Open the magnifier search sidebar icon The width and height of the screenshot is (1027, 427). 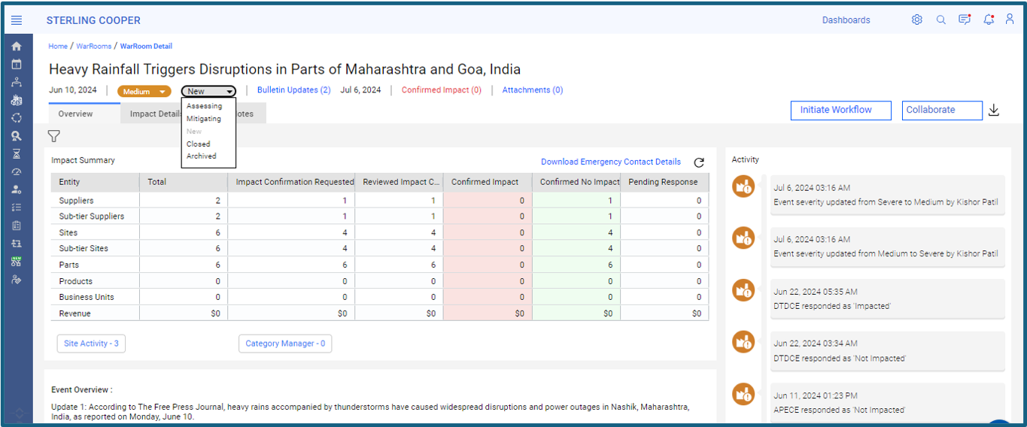click(17, 136)
